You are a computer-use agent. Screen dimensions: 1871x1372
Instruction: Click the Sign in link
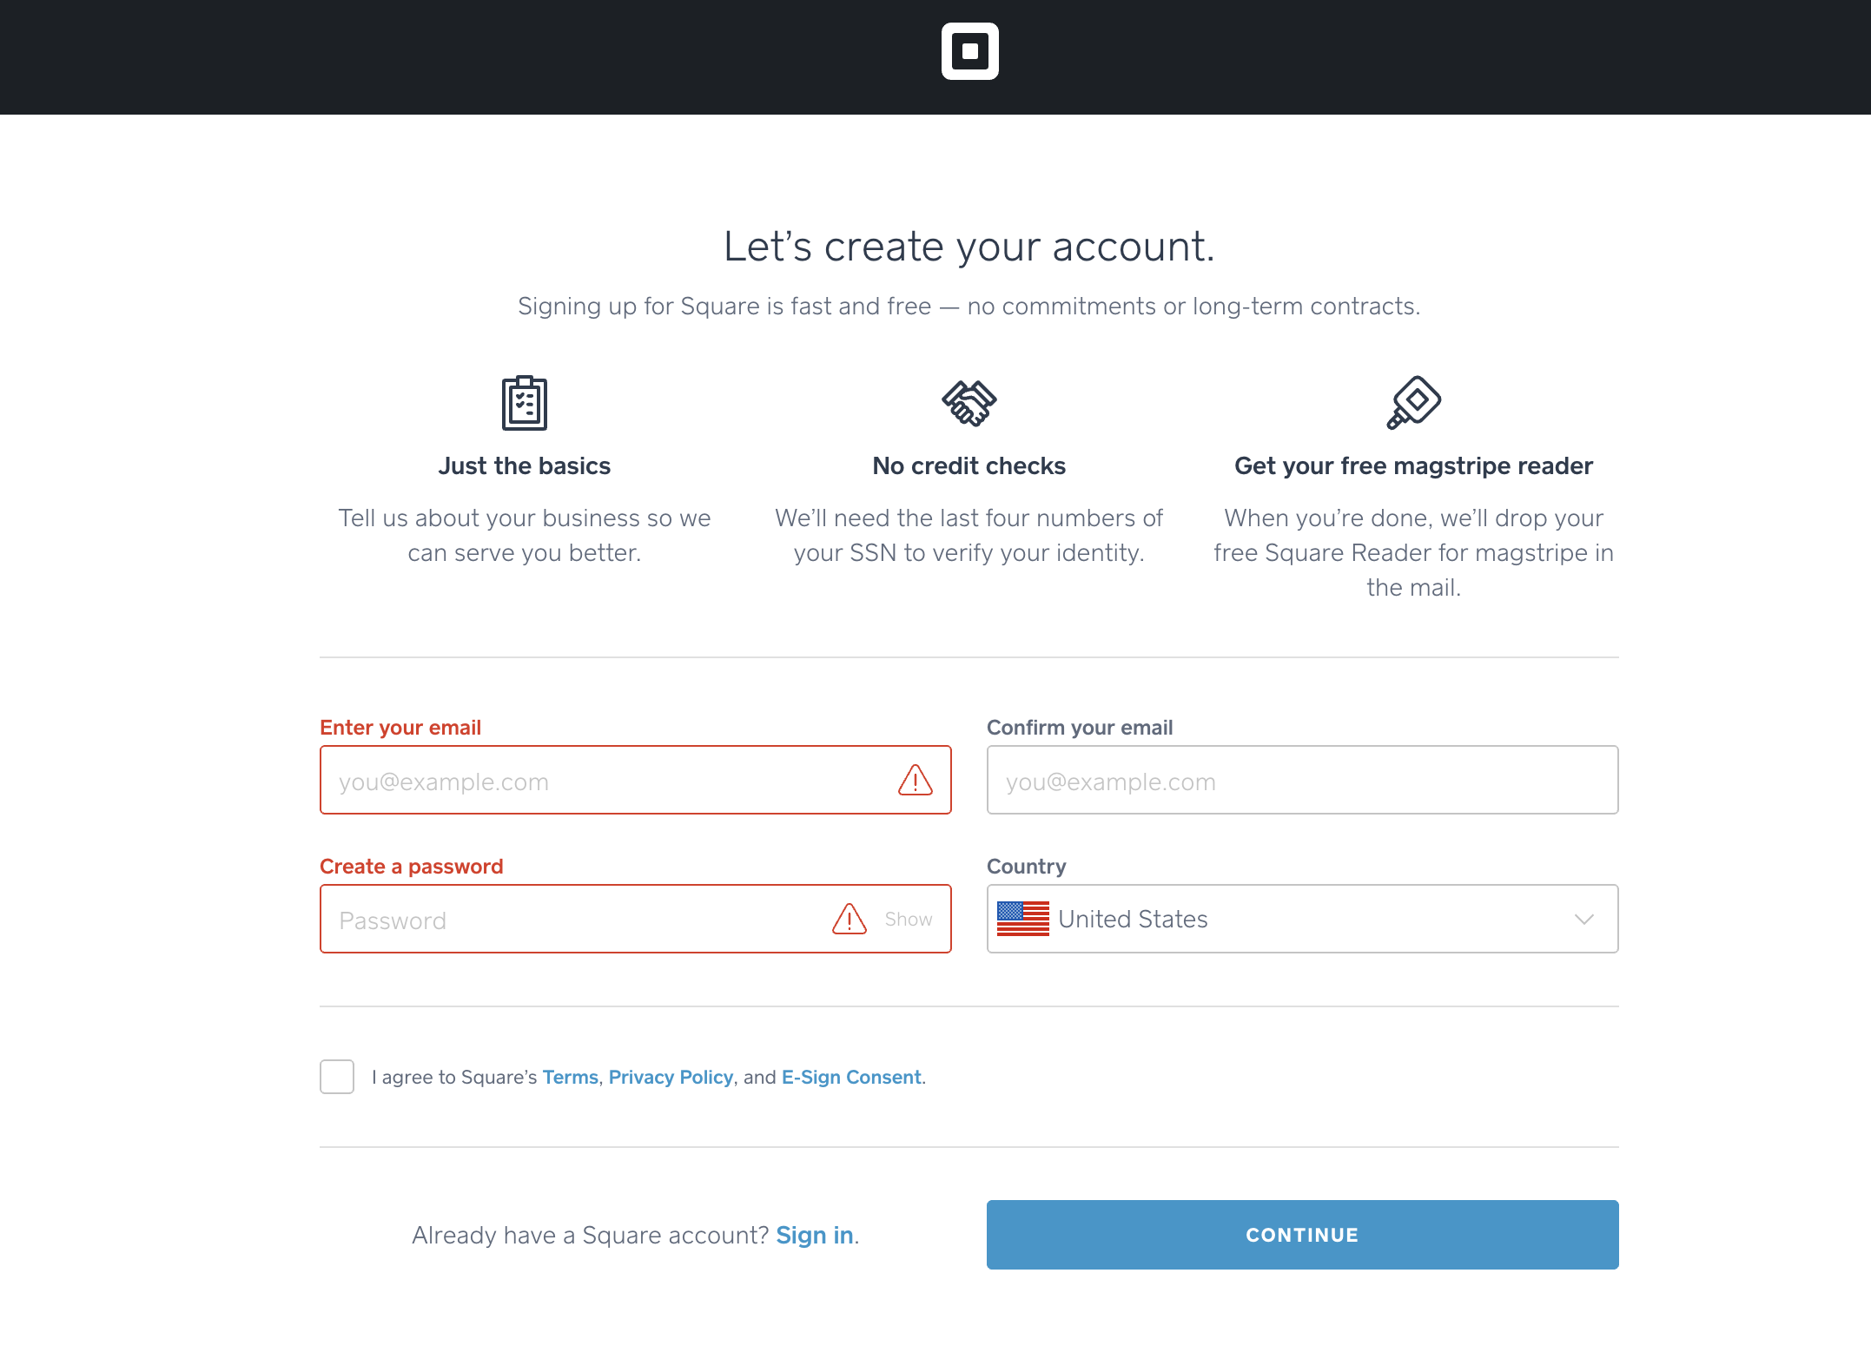click(814, 1235)
